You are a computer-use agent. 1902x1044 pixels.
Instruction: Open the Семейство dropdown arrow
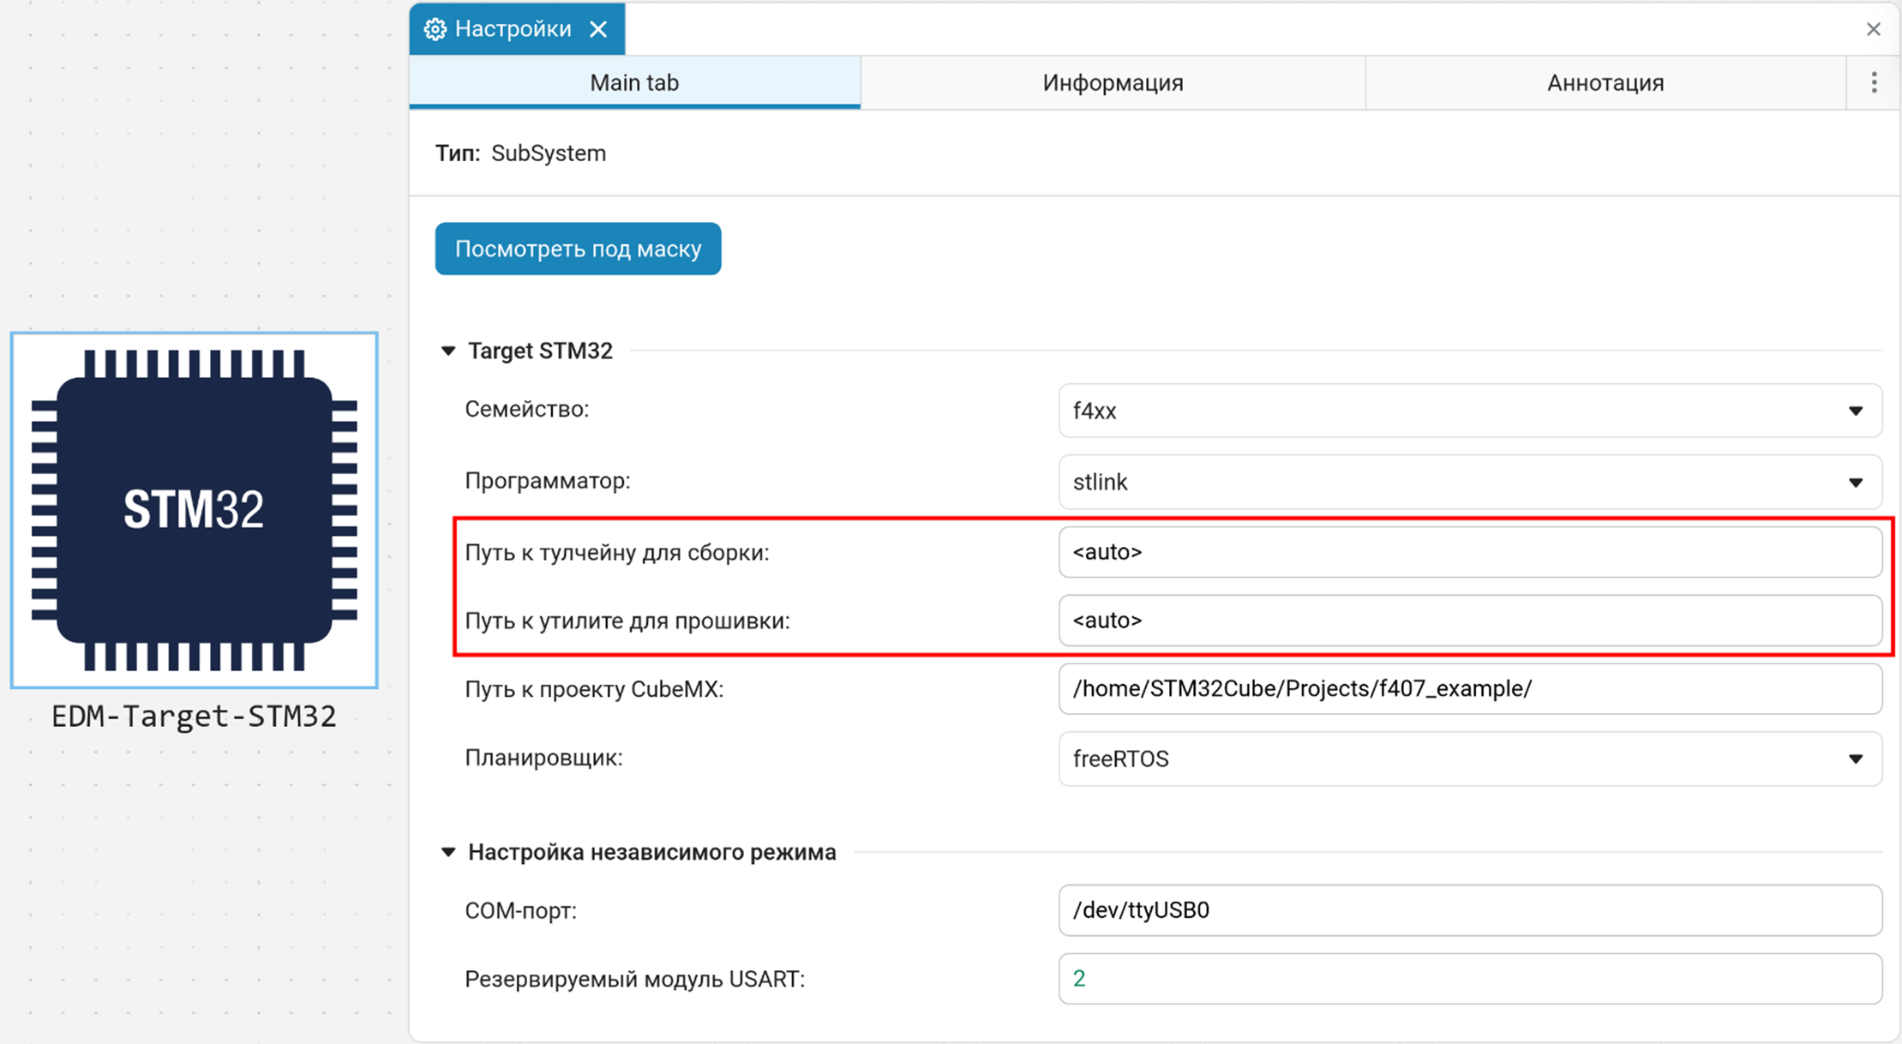(x=1857, y=411)
